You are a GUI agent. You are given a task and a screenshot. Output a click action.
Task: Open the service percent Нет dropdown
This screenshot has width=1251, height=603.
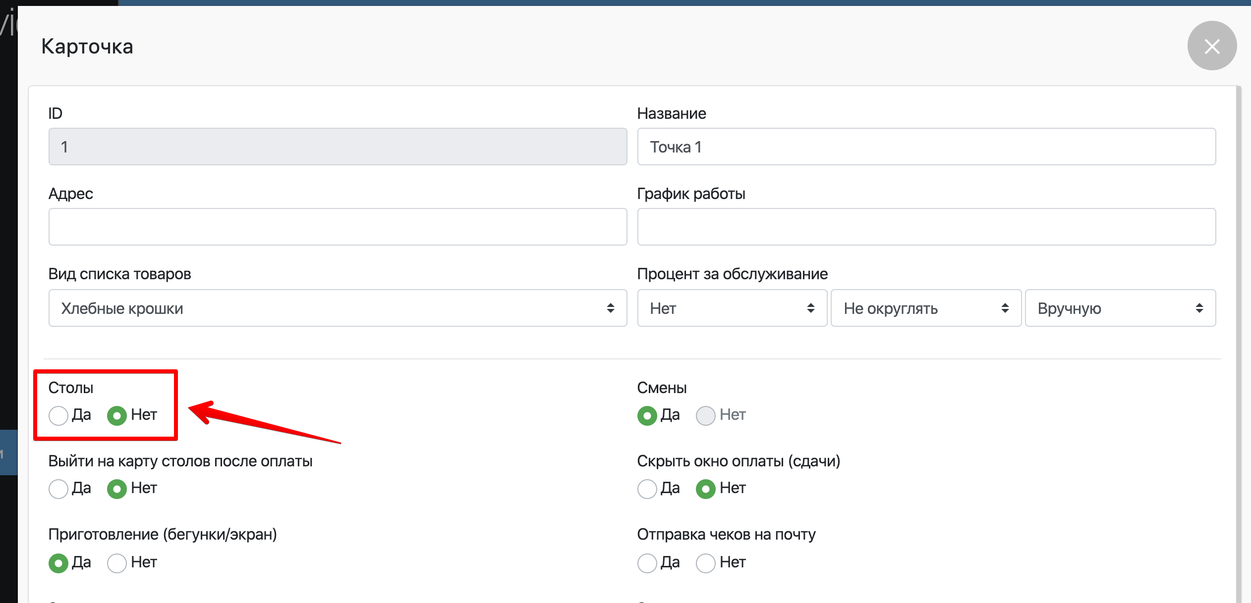(x=732, y=308)
